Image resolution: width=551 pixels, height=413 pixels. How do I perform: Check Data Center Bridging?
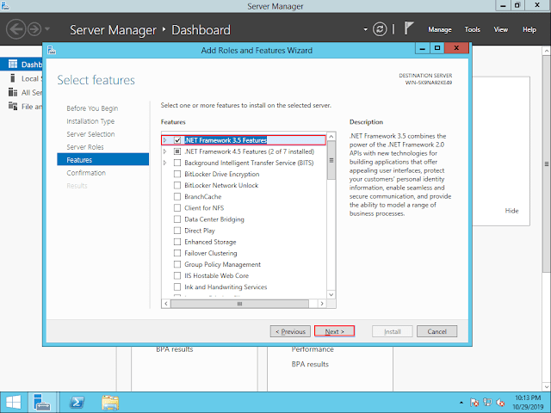tap(177, 219)
